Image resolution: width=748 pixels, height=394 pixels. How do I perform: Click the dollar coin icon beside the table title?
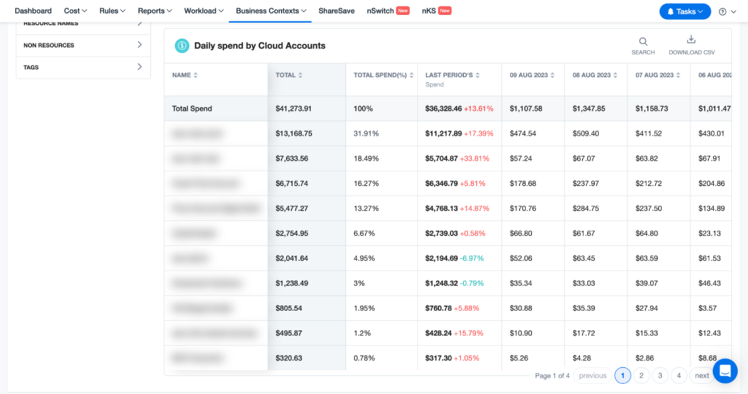181,46
